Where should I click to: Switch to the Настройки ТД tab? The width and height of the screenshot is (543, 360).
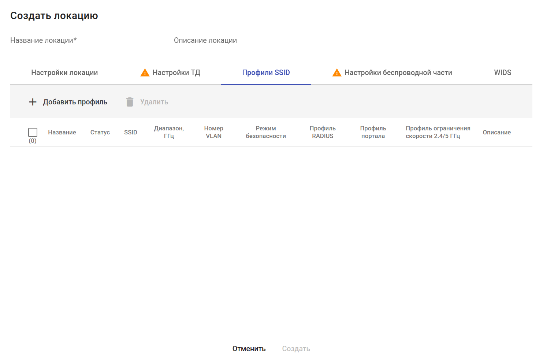(176, 73)
